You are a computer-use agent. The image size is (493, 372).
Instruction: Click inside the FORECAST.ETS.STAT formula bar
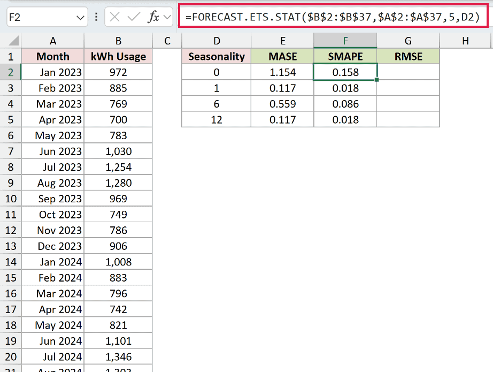333,17
